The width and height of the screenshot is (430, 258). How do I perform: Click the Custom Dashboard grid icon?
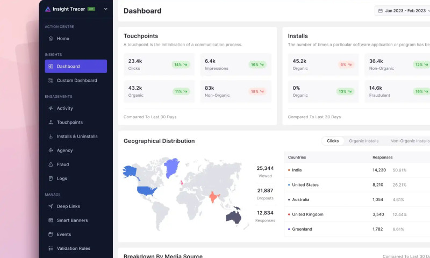point(51,81)
